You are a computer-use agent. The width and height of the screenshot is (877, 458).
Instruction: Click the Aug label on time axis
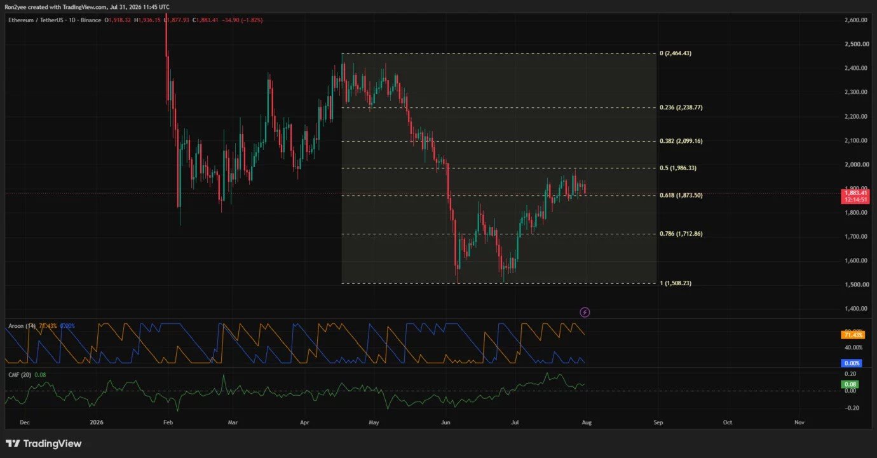point(587,422)
